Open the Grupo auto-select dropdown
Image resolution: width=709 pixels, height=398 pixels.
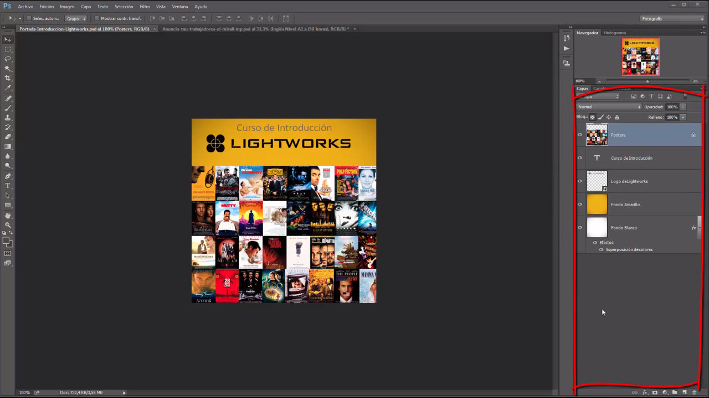click(76, 18)
